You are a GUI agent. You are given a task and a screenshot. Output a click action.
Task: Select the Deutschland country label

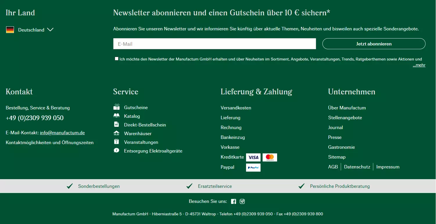pos(31,30)
